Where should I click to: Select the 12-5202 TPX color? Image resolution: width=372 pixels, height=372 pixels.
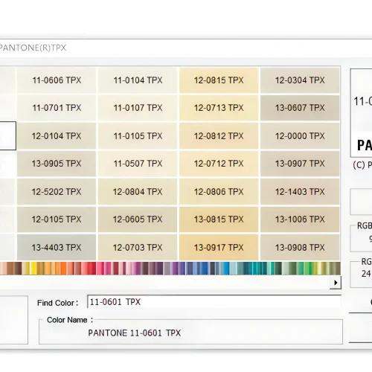(57, 192)
